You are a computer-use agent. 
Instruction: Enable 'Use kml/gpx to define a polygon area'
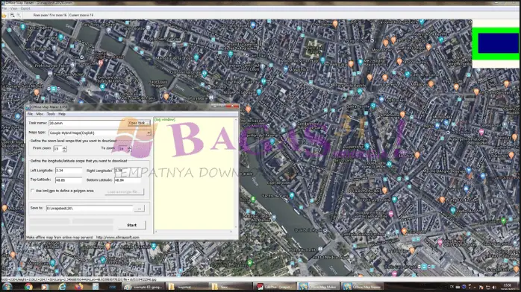tap(33, 191)
